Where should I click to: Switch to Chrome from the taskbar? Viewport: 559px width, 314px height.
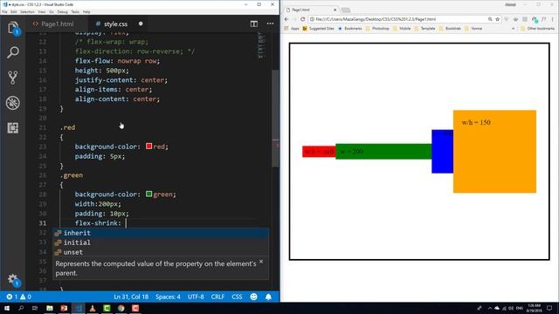121,308
